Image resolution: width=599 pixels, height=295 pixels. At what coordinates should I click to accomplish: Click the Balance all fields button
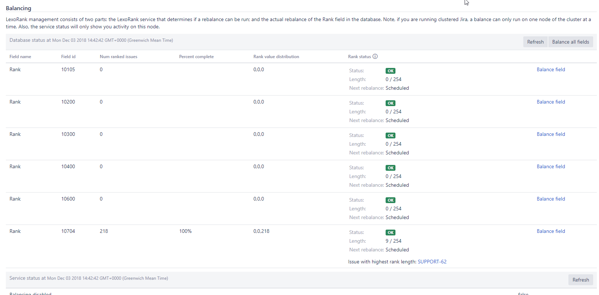[571, 42]
